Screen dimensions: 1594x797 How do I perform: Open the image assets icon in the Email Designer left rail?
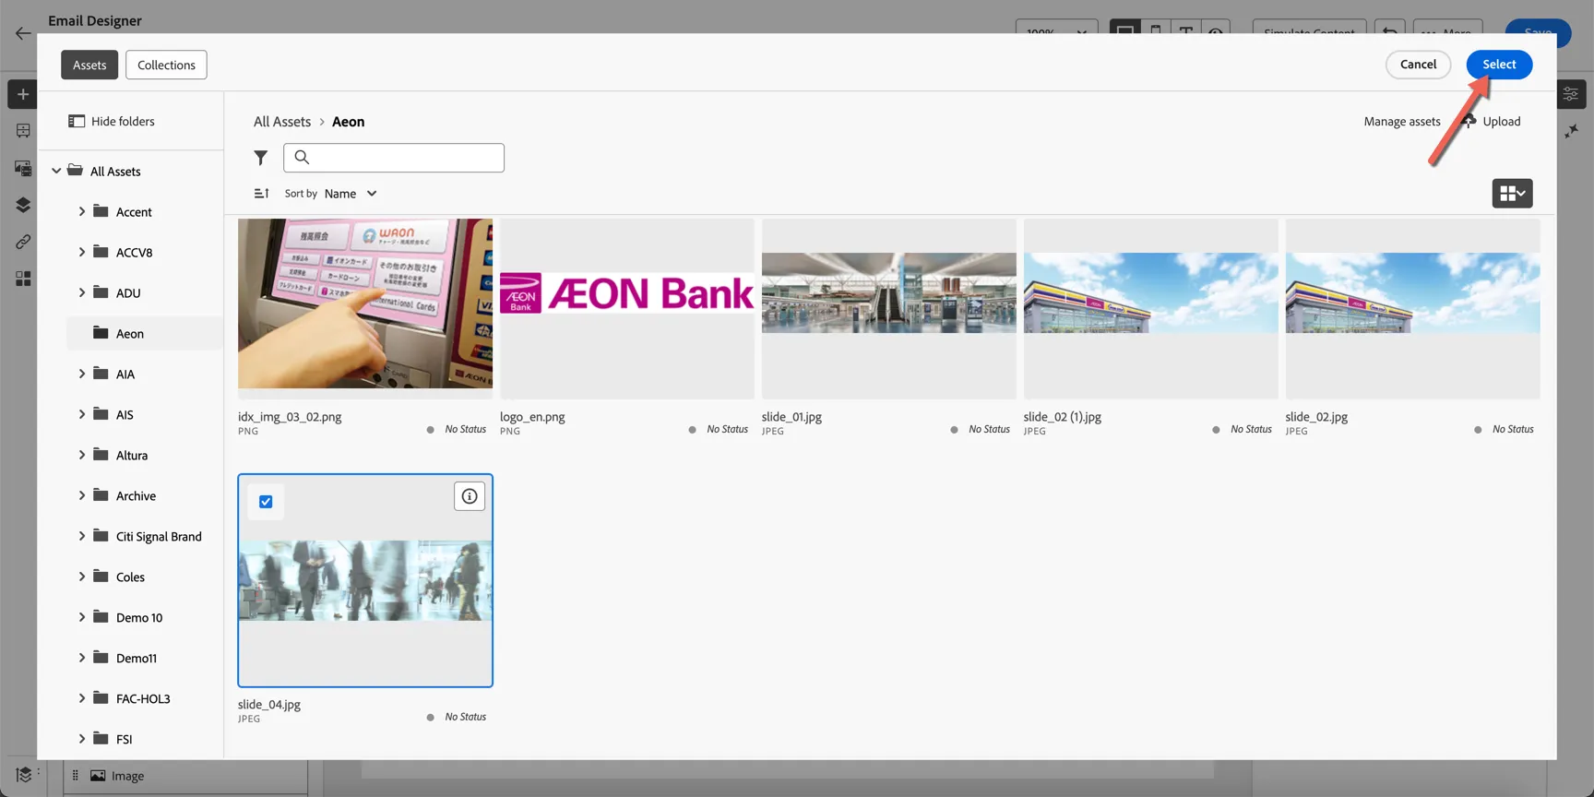tap(23, 168)
